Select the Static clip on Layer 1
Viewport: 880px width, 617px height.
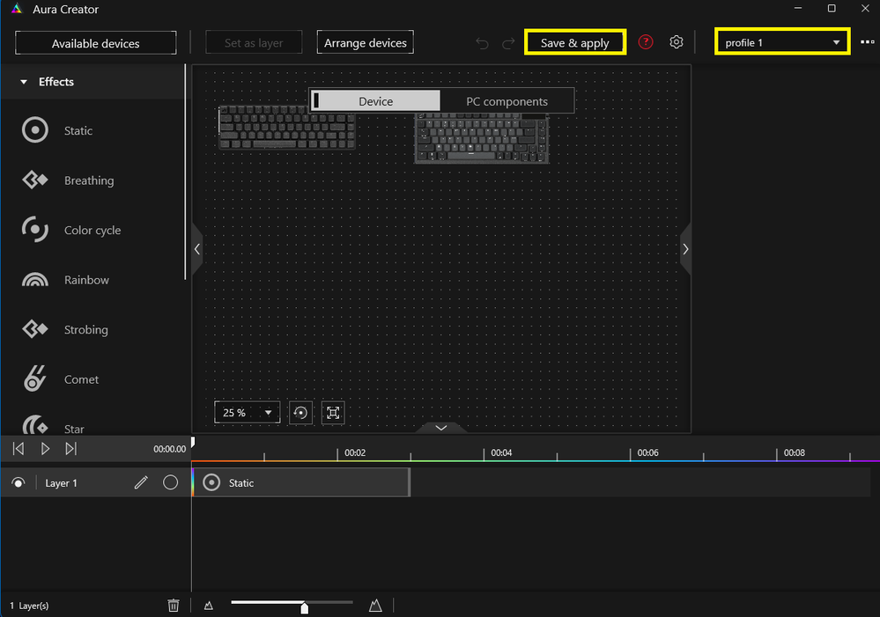tap(300, 482)
